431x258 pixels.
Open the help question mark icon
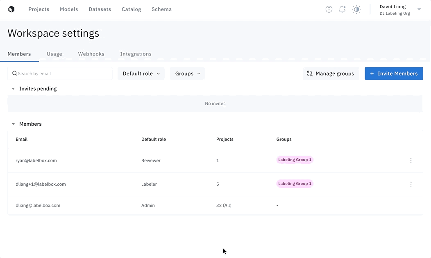tap(329, 9)
